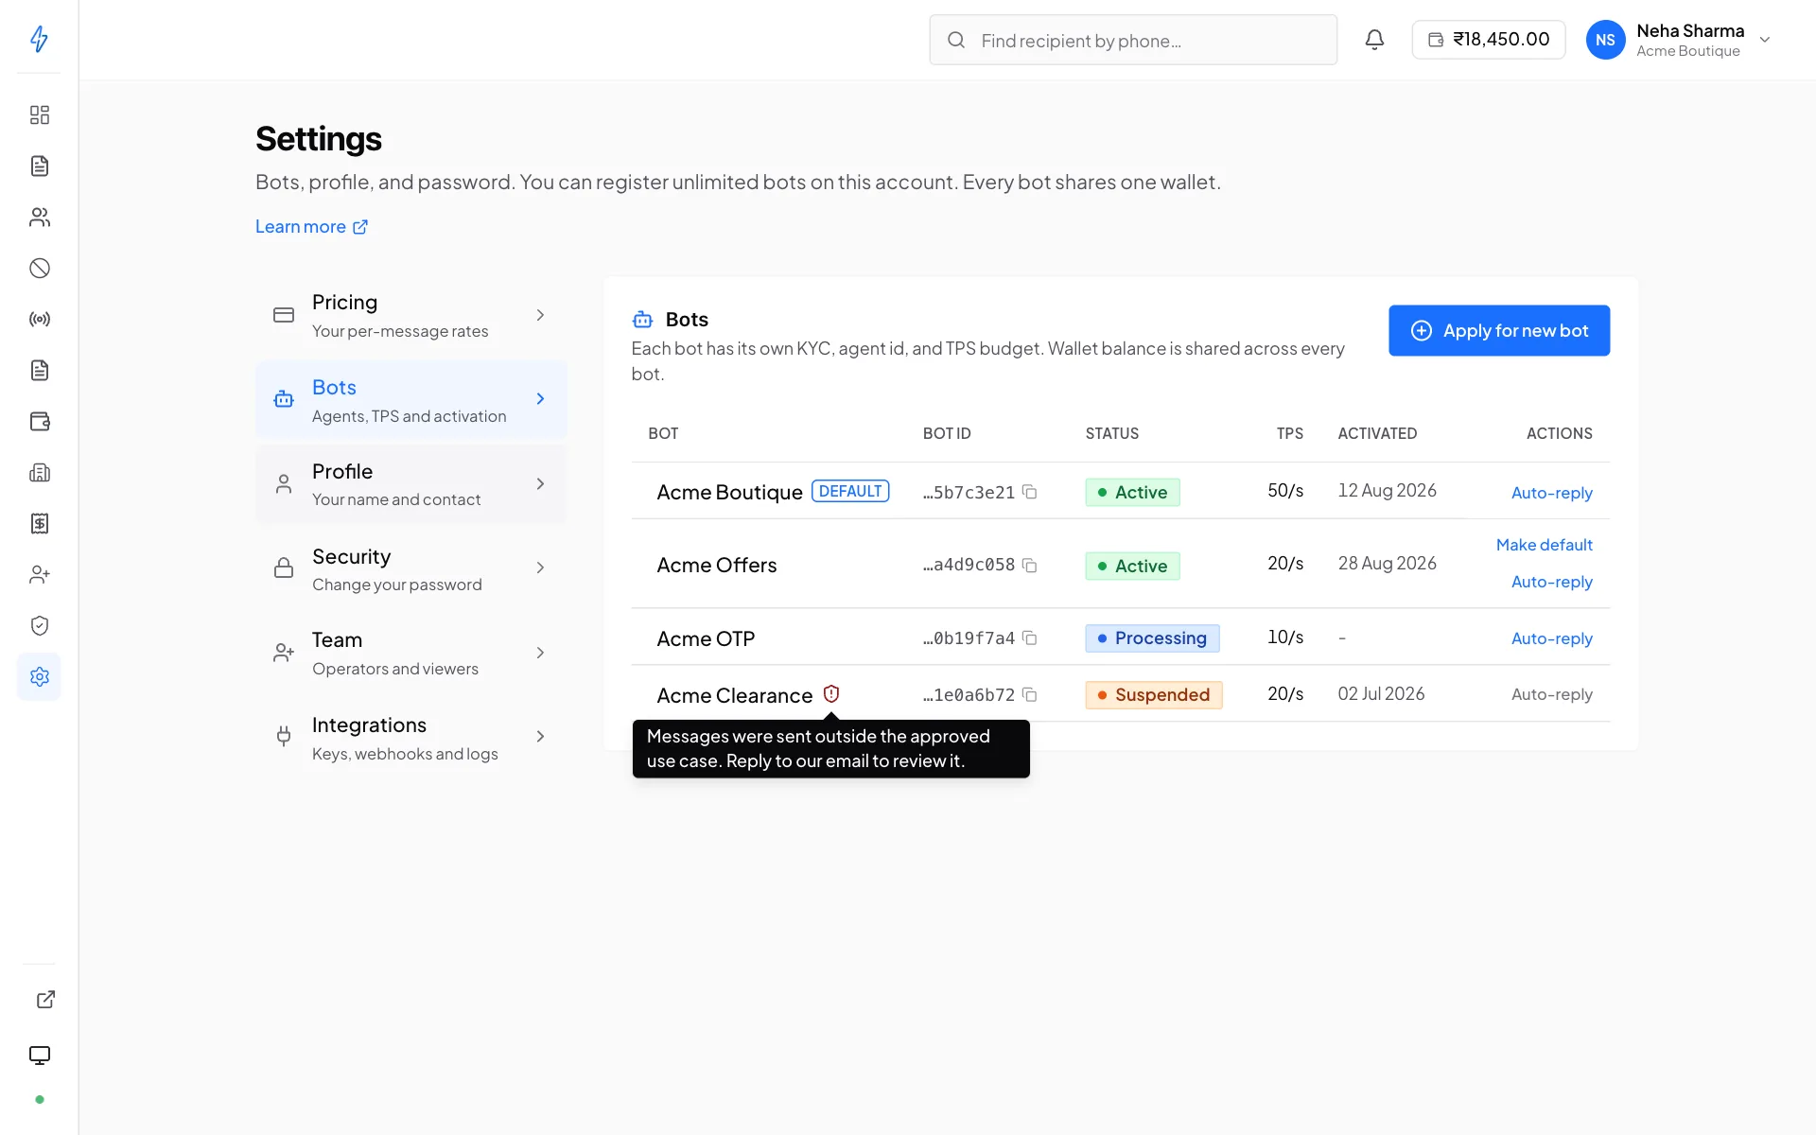Click the ₹18,450.00 wallet balance button

pos(1489,40)
